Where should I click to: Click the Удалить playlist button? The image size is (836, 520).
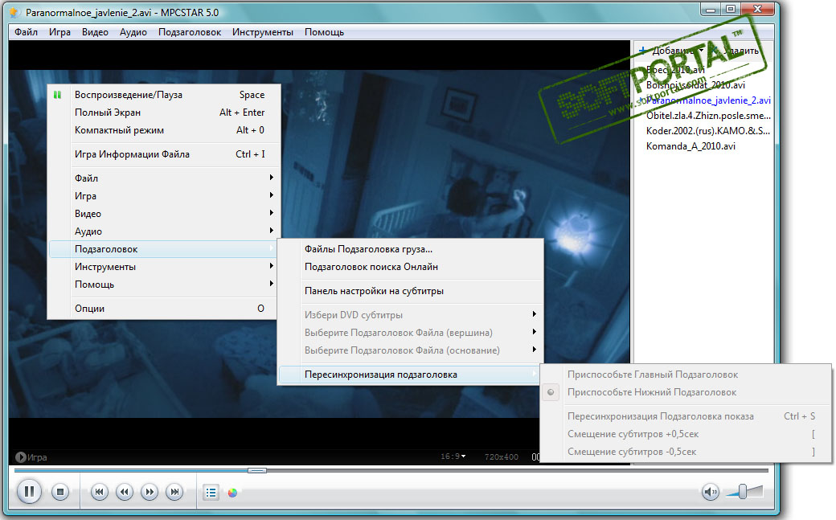pyautogui.click(x=736, y=50)
